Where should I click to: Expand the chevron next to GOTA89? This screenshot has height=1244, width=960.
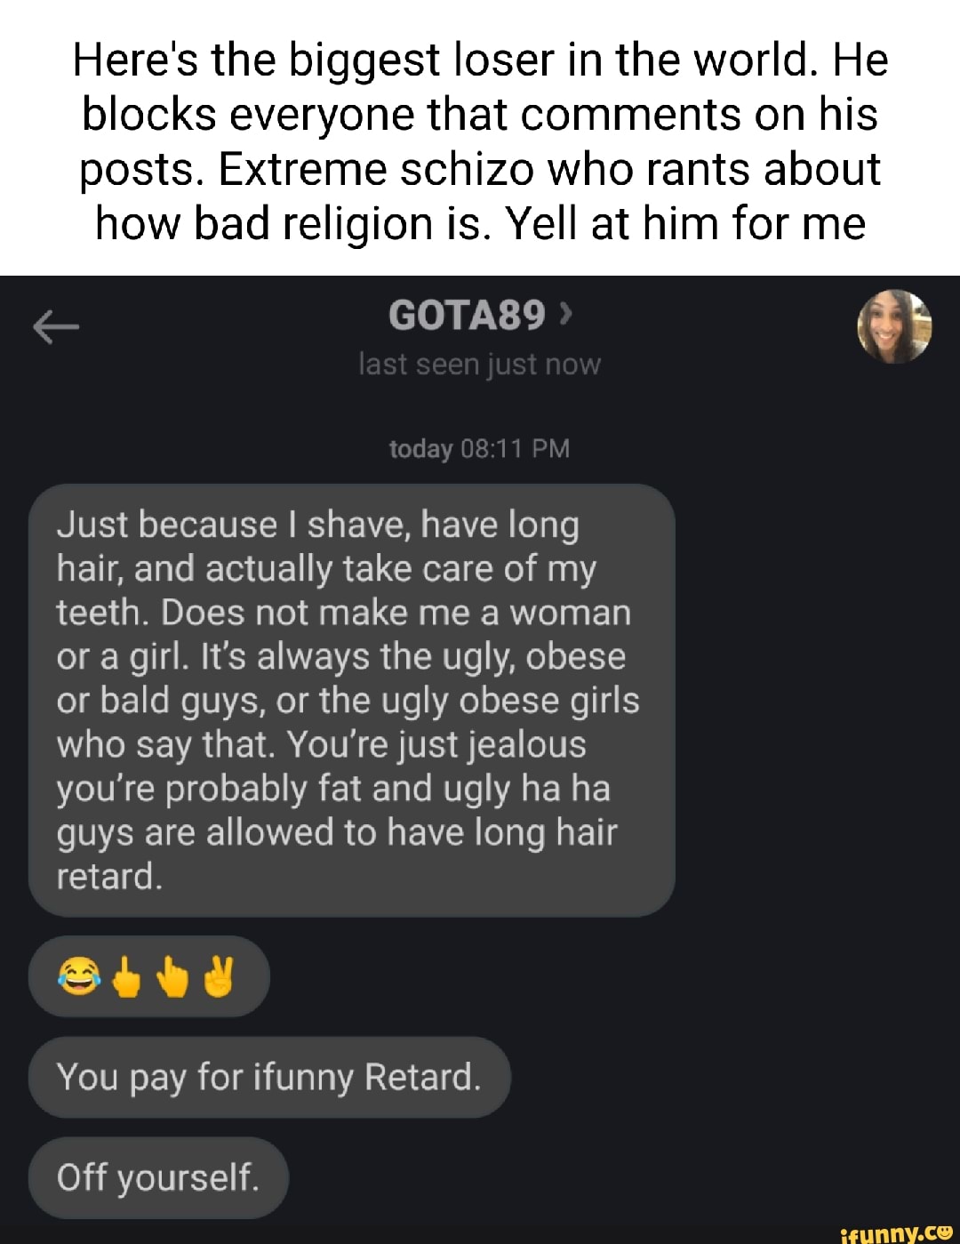click(569, 314)
